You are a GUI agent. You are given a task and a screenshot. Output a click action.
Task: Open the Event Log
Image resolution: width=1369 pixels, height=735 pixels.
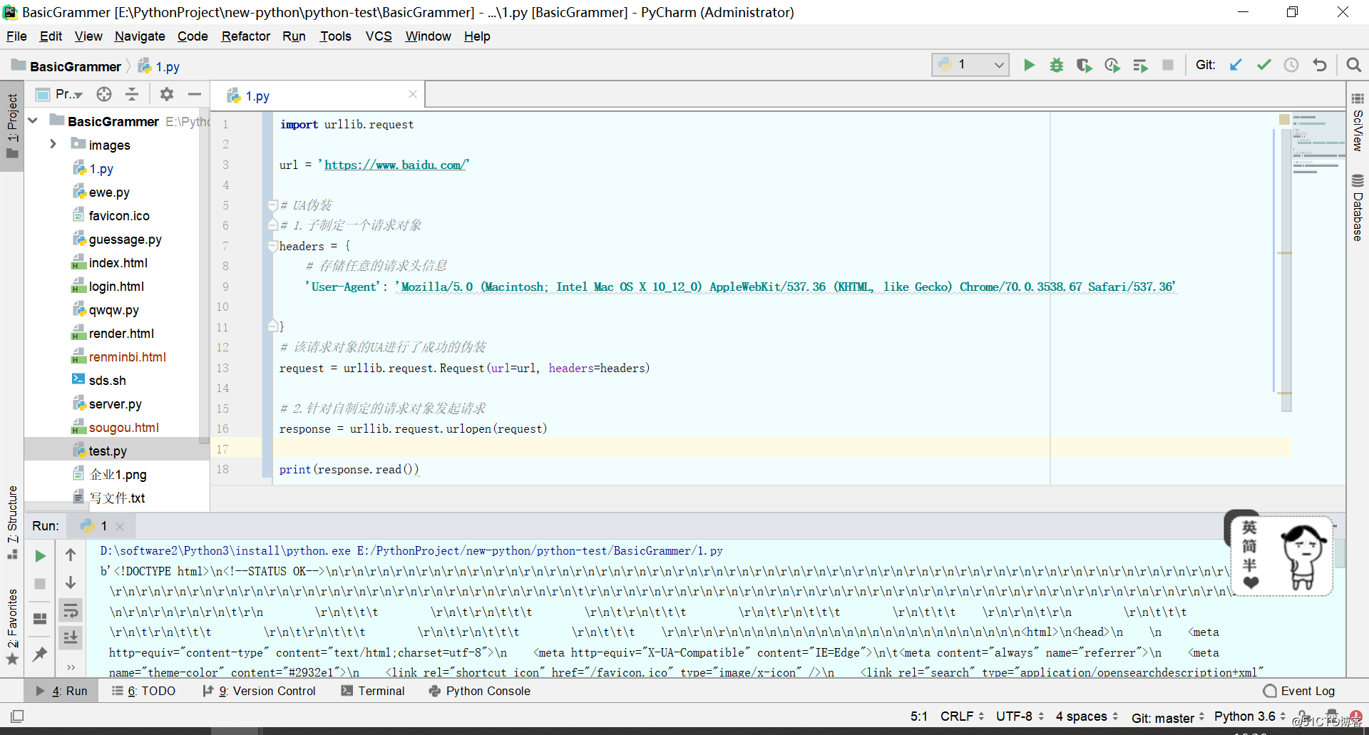1299,691
